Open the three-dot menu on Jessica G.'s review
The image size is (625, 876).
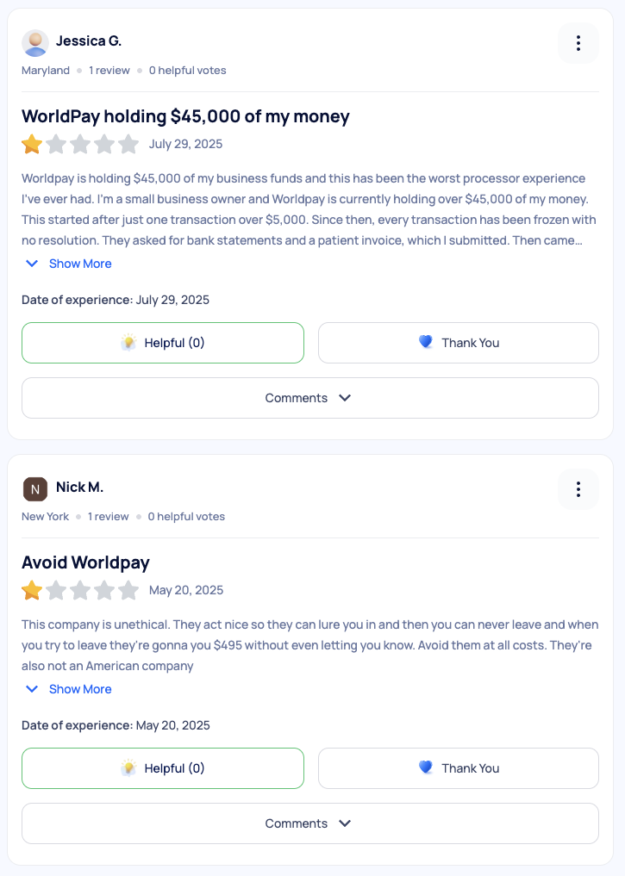click(578, 43)
